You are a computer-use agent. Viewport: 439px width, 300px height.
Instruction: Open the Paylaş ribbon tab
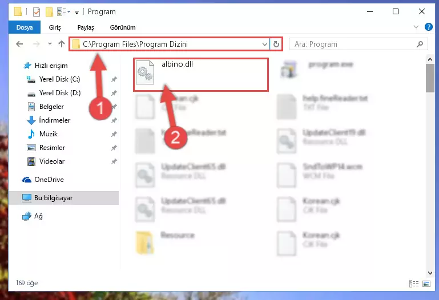click(x=86, y=27)
